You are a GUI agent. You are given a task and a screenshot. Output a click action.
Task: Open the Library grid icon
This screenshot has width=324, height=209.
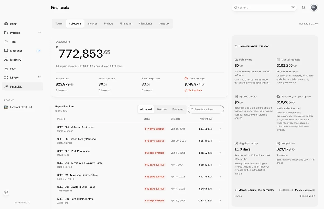(6, 78)
